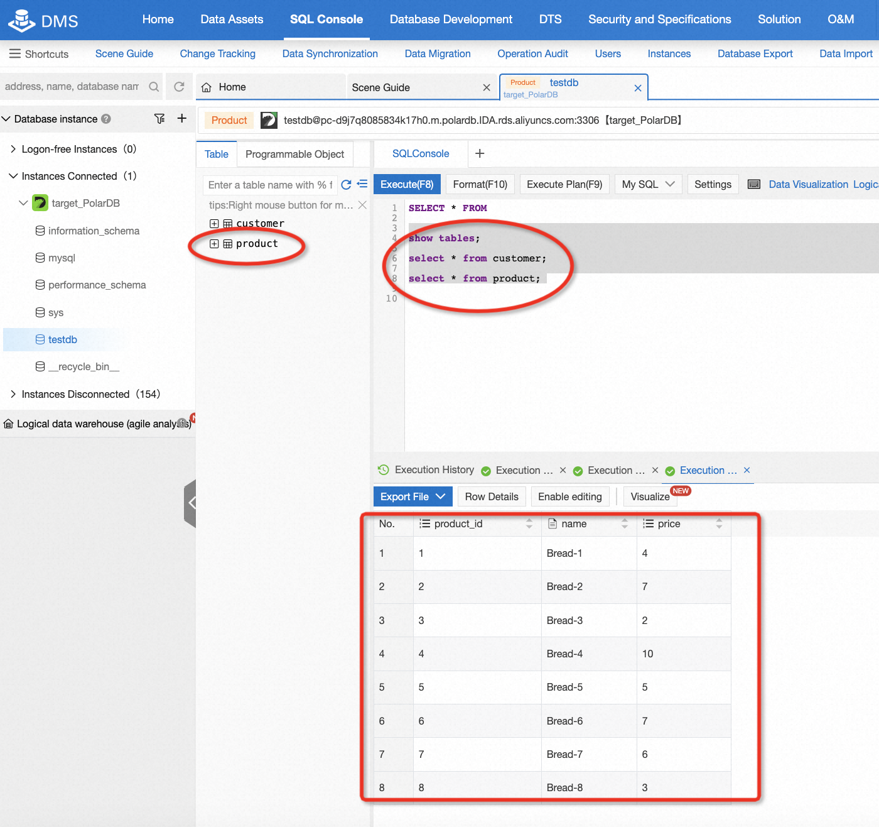
Task: Open the DTS menu
Action: point(551,19)
